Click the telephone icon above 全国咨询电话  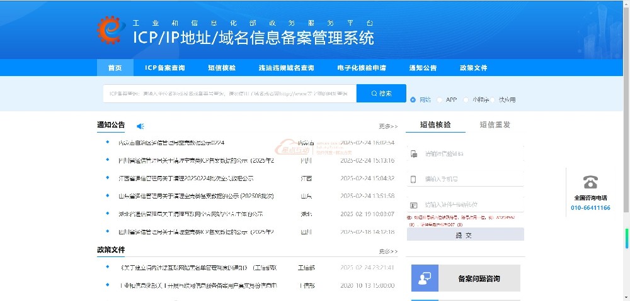click(590, 182)
